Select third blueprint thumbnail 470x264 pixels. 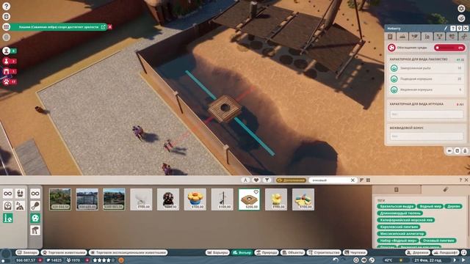[114, 199]
